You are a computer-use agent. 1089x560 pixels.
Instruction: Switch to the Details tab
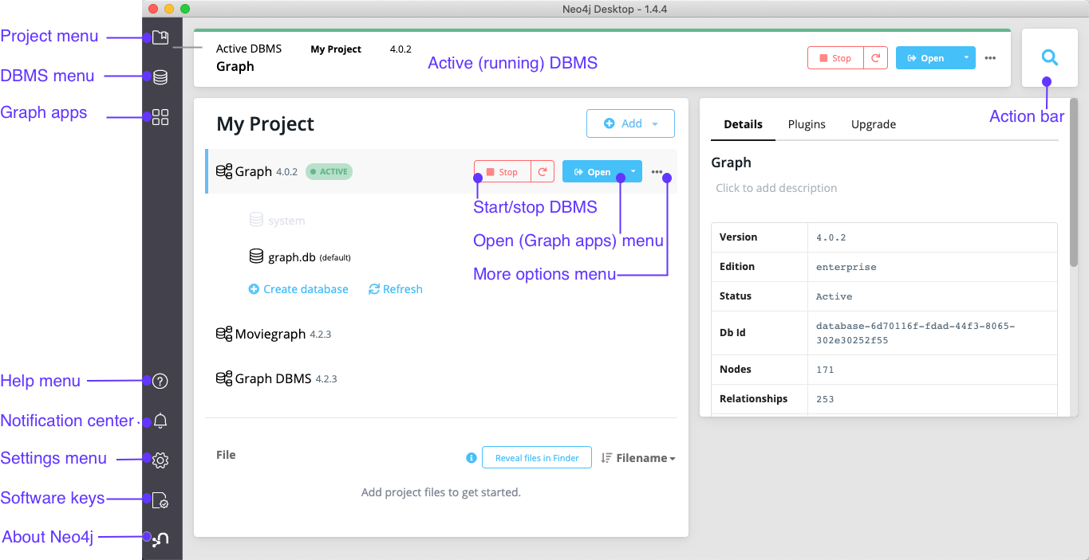point(743,124)
